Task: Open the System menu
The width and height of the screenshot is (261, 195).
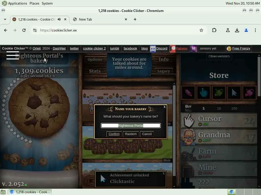Action: pos(47,3)
